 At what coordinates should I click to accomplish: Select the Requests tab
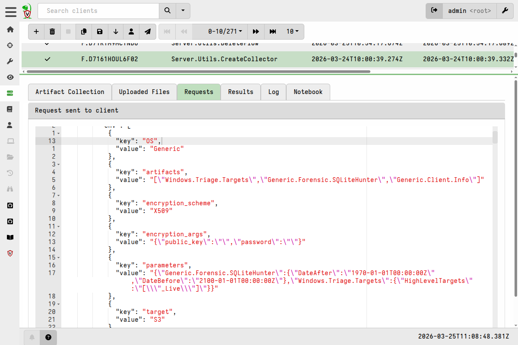point(199,92)
